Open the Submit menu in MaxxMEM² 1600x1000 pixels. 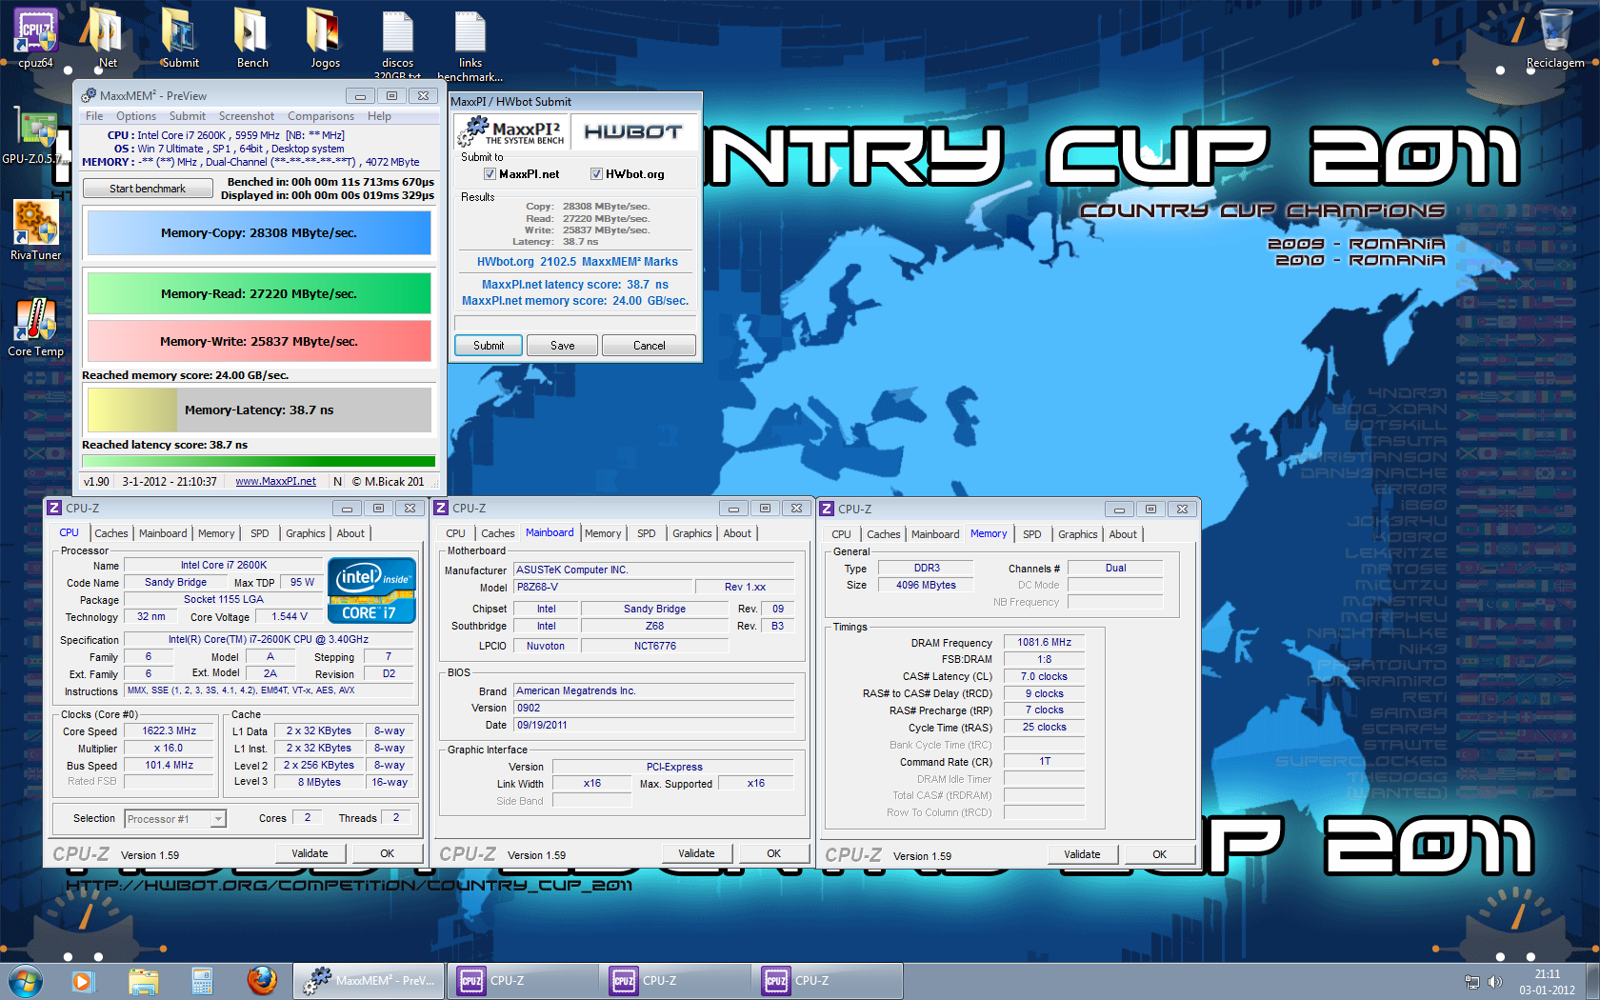point(188,116)
